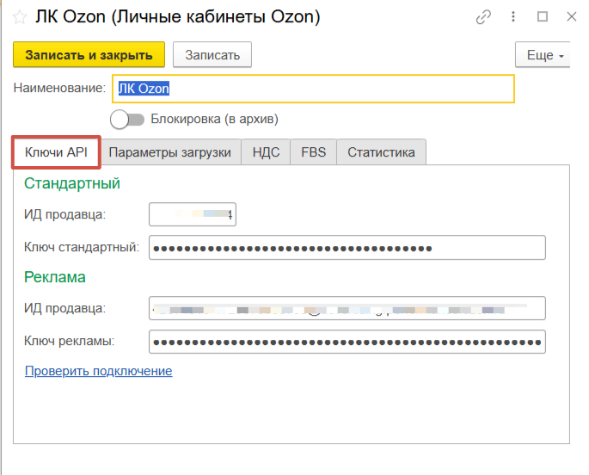Focus the Ключ стандартный password field

347,248
